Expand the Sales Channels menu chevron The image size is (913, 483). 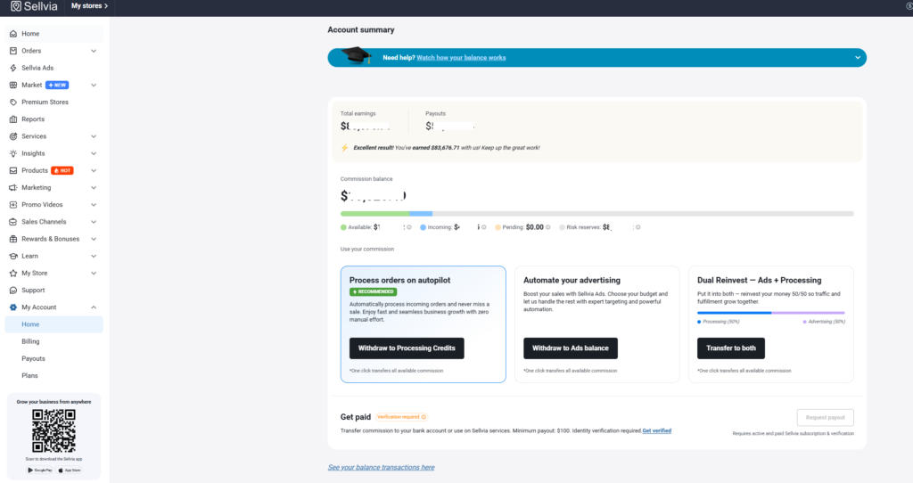[x=94, y=222]
